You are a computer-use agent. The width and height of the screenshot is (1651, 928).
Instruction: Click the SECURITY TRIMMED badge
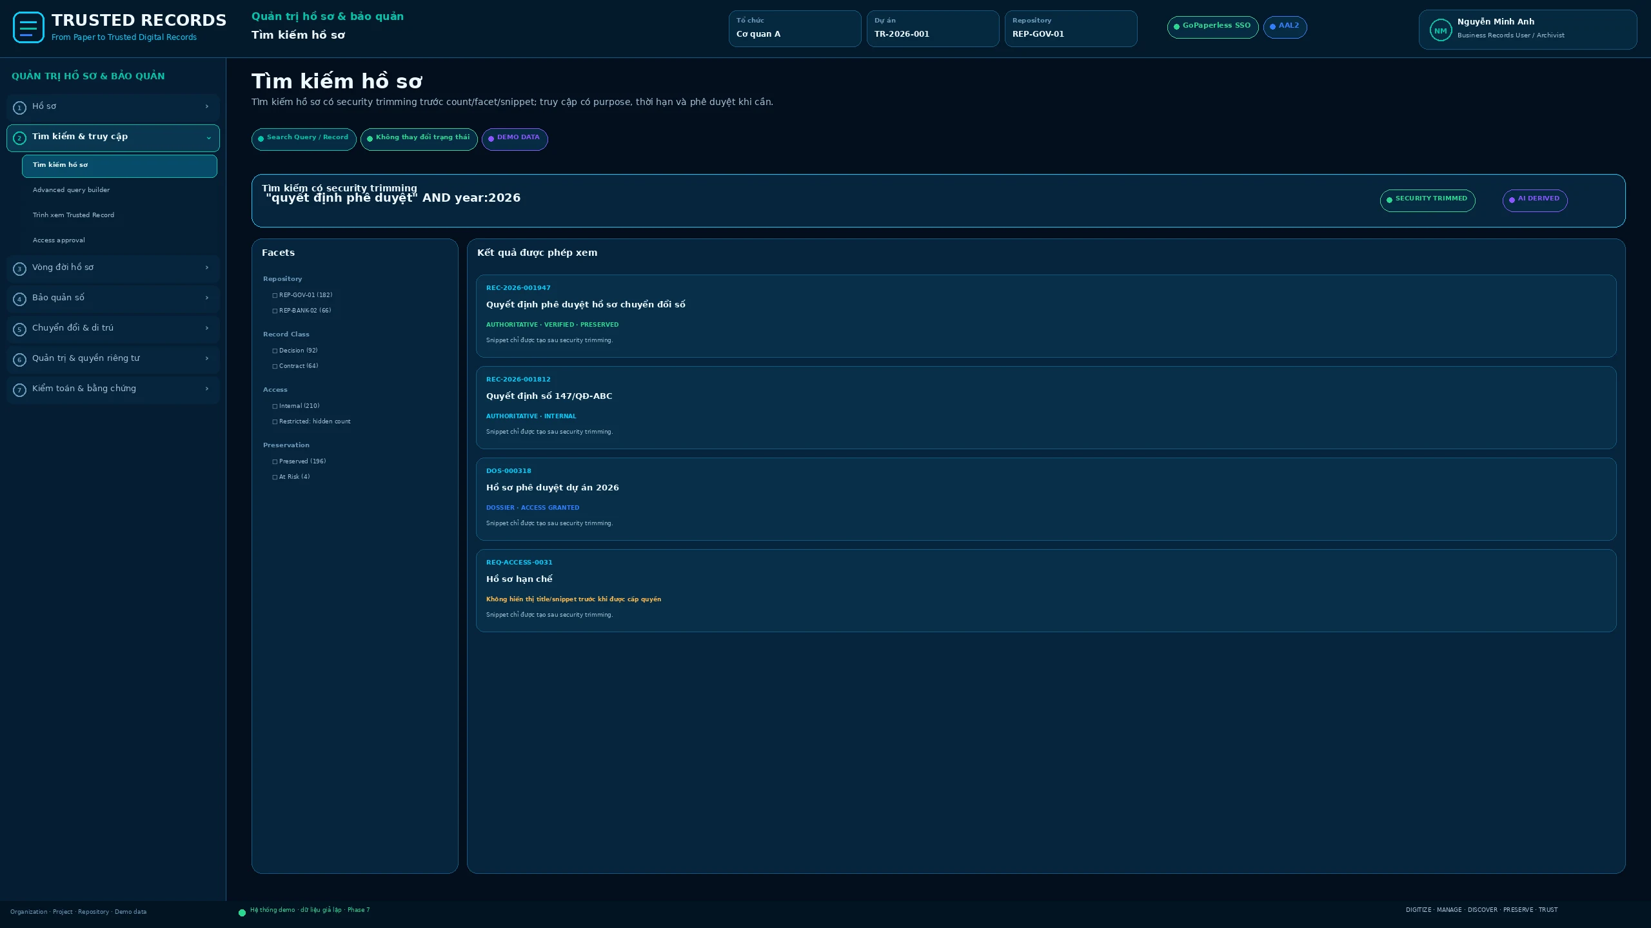coord(1427,200)
